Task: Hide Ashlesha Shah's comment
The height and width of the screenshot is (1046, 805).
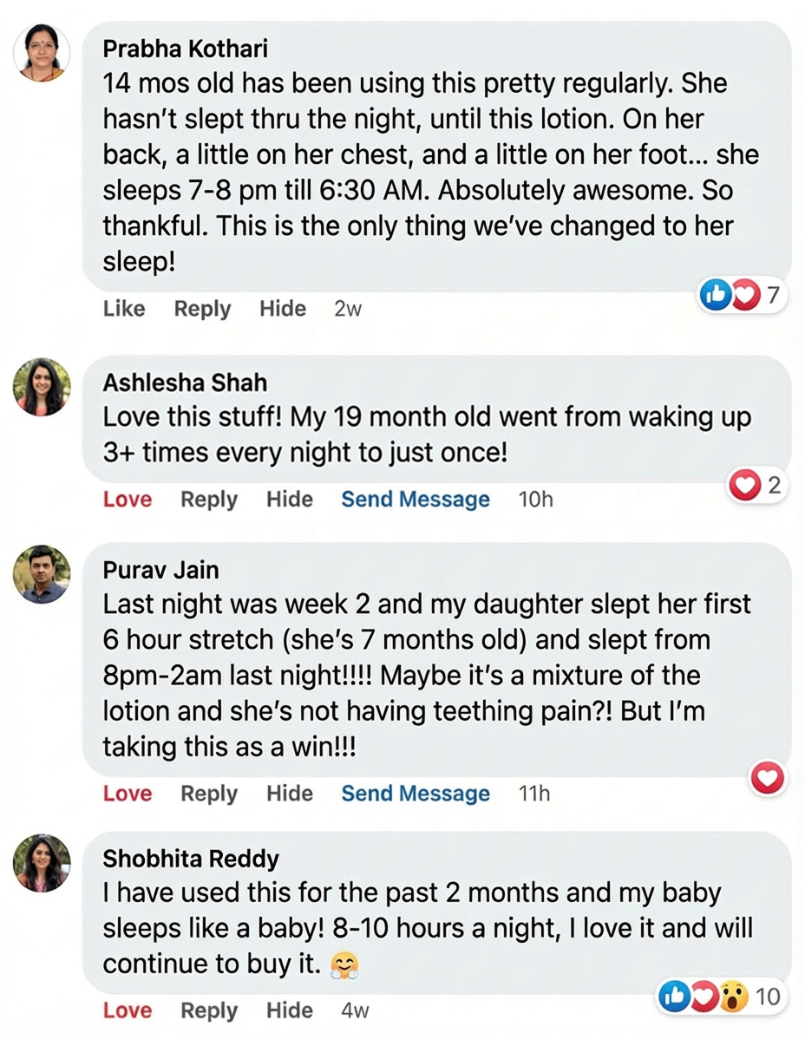Action: (x=290, y=500)
